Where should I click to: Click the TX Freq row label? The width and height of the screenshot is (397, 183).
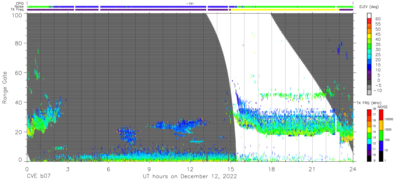[x=17, y=10]
